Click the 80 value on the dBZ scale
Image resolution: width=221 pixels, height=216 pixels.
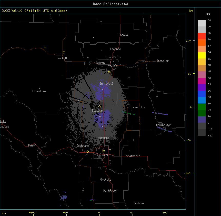pos(209,20)
